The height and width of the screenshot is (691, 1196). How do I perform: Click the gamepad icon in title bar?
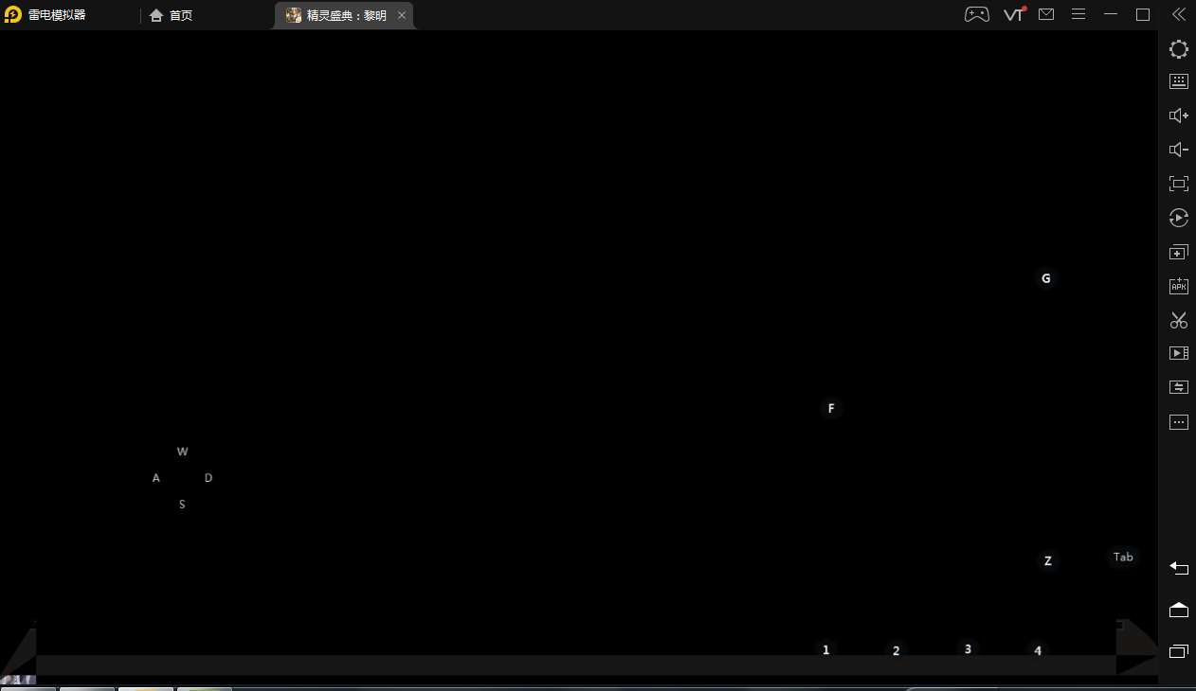pyautogui.click(x=976, y=14)
